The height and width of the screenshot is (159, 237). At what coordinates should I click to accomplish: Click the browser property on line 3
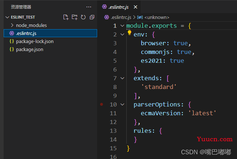click(153, 43)
